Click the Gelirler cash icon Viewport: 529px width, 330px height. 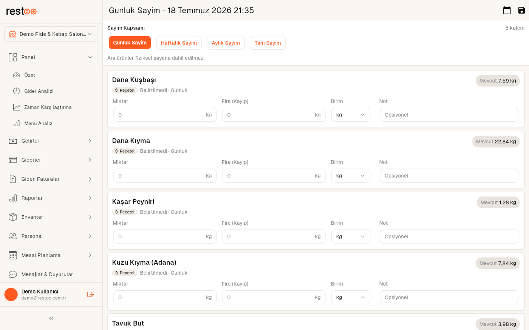coord(13,141)
